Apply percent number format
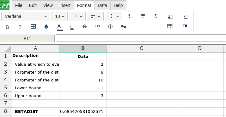Viewport: 226px width, 117px height. coord(123,26)
